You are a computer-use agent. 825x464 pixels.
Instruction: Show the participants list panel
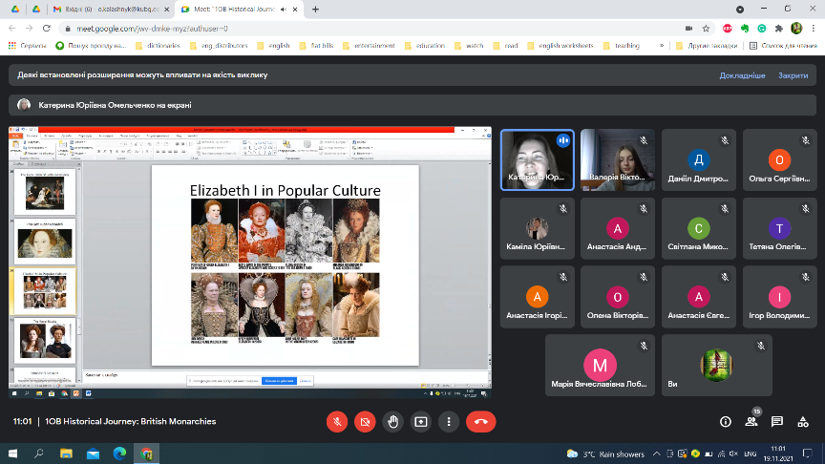tap(751, 421)
